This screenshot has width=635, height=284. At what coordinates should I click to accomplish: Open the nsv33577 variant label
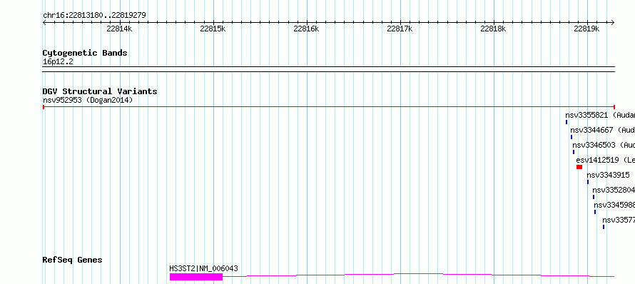619,220
